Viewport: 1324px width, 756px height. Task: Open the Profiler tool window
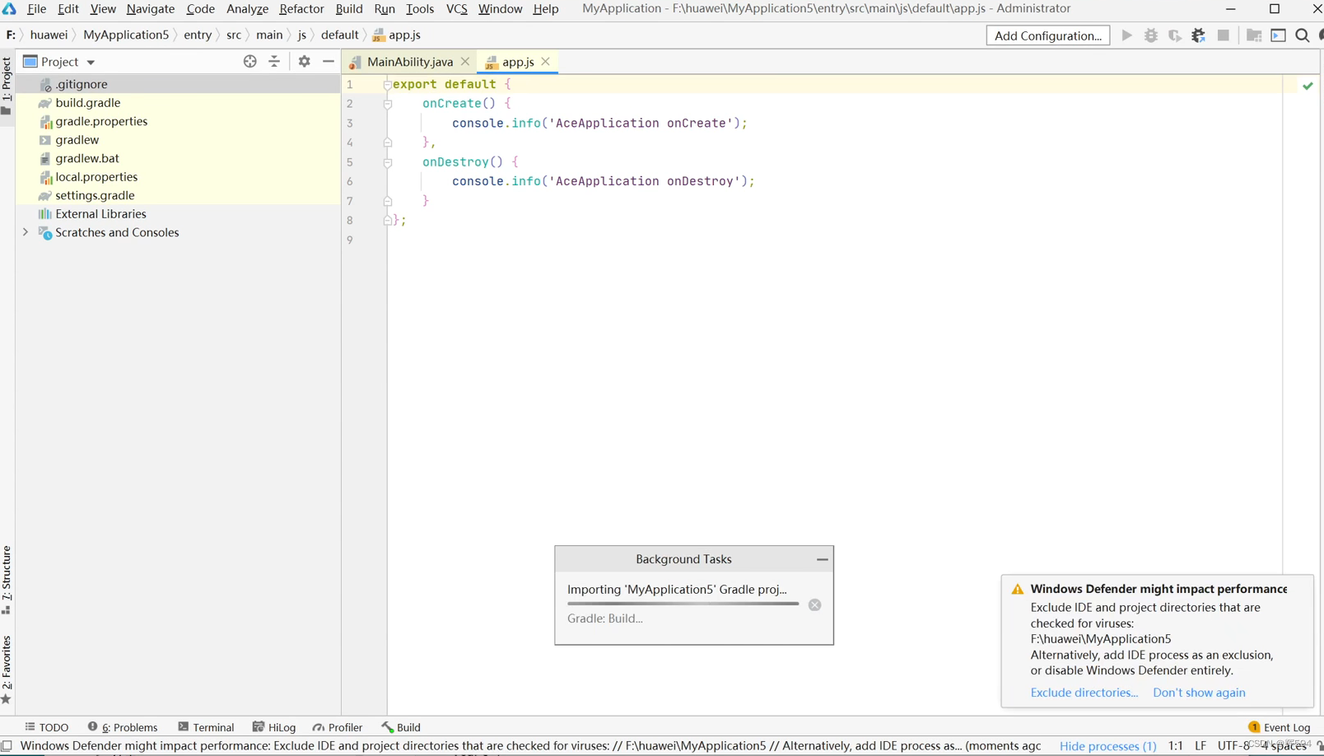[338, 727]
